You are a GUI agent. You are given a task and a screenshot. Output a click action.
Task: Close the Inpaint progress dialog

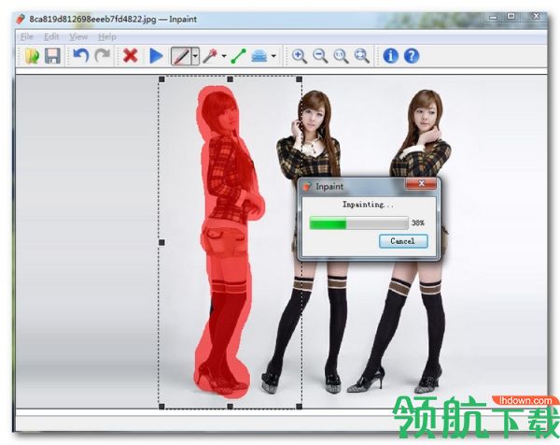click(421, 183)
